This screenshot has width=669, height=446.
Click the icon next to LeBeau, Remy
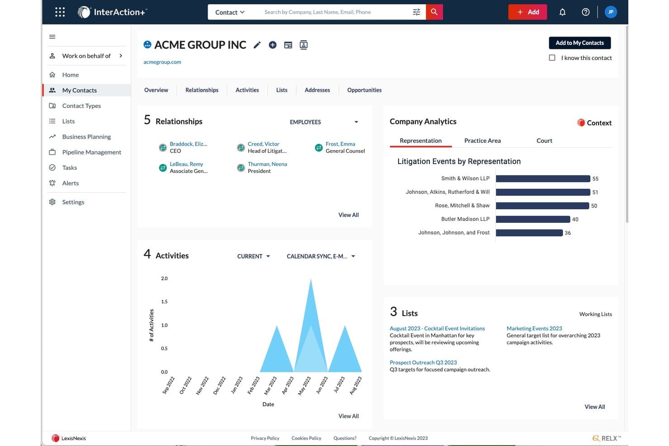pos(163,168)
